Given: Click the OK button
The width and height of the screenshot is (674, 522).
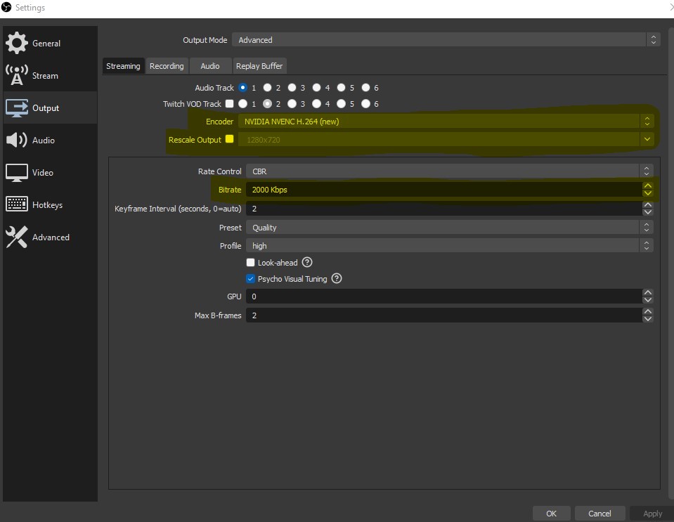Looking at the screenshot, I should point(551,514).
